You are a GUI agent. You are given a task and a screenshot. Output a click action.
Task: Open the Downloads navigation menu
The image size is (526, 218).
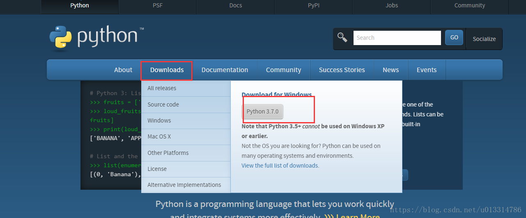click(x=167, y=70)
